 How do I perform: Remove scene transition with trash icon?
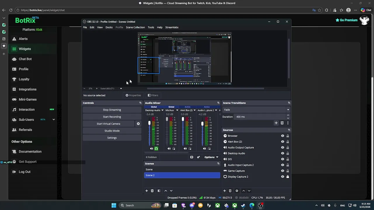pos(282,123)
